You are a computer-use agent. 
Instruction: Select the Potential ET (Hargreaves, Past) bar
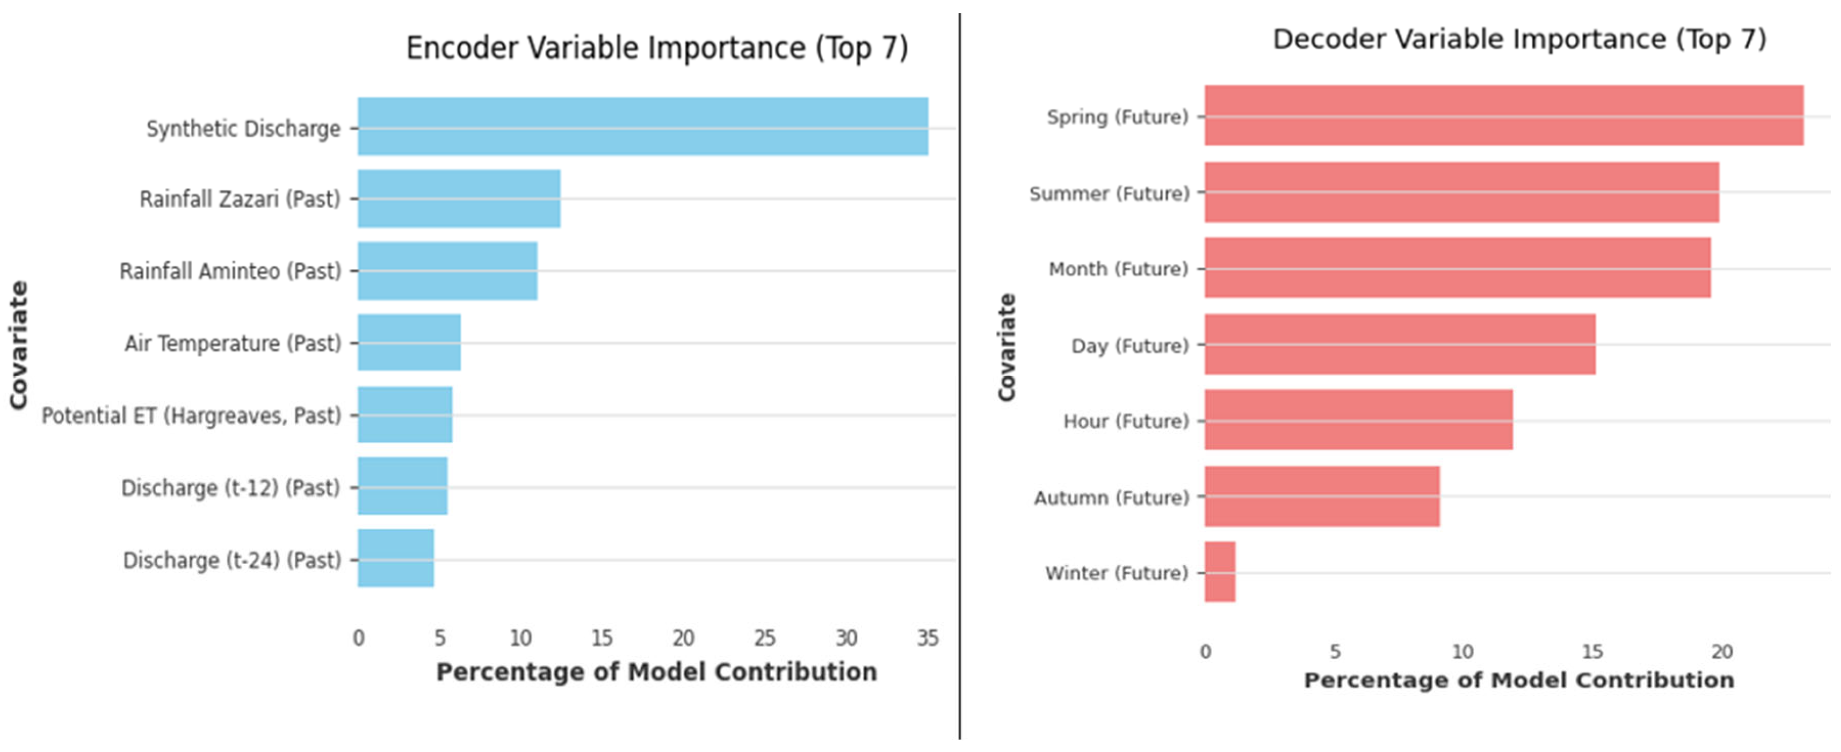(x=405, y=414)
